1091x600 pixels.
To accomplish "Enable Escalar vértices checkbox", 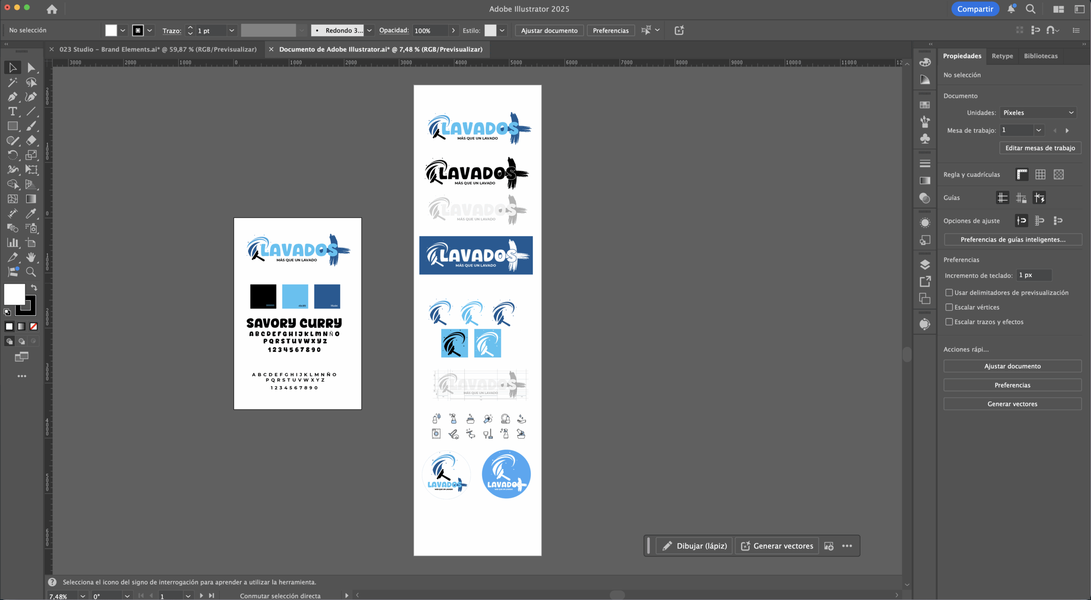I will (x=949, y=307).
